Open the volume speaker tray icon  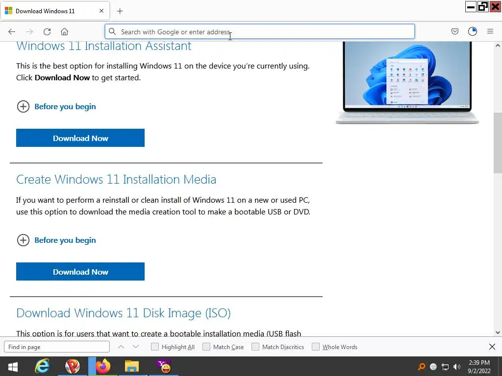(456, 367)
